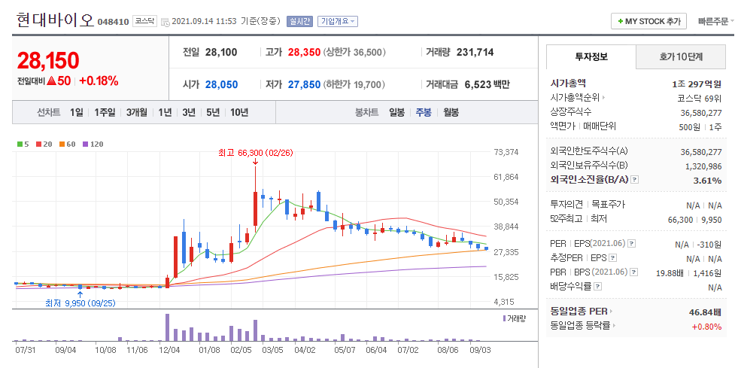
Task: Select the 3년 line chart period
Action: [x=189, y=112]
